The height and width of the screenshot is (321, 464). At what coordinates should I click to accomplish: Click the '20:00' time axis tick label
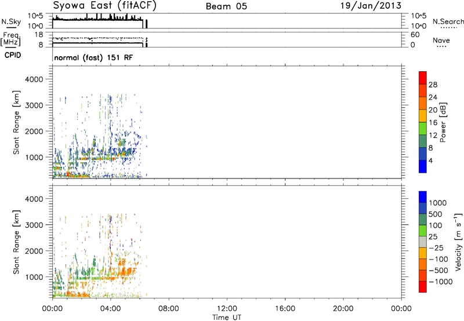point(343,309)
